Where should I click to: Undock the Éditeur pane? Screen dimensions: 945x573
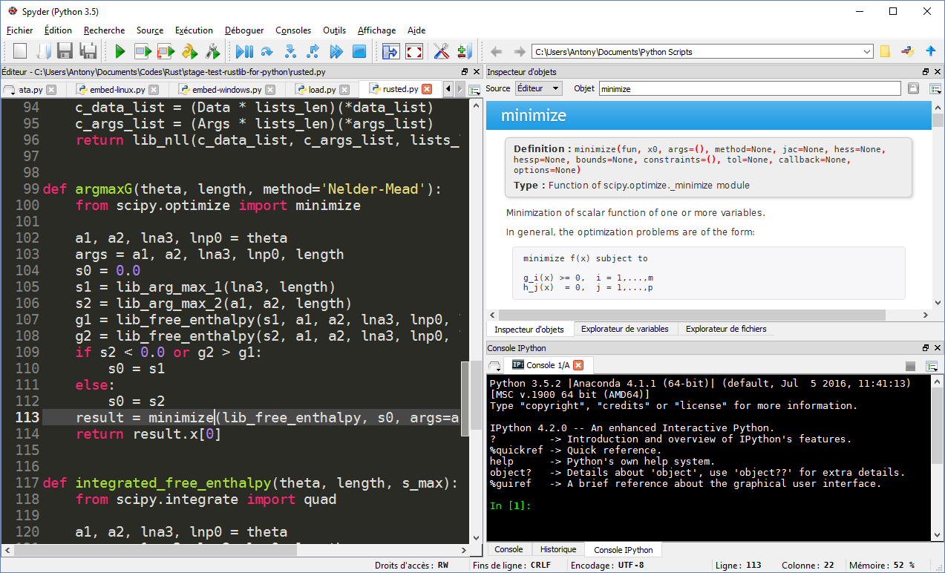coord(465,72)
